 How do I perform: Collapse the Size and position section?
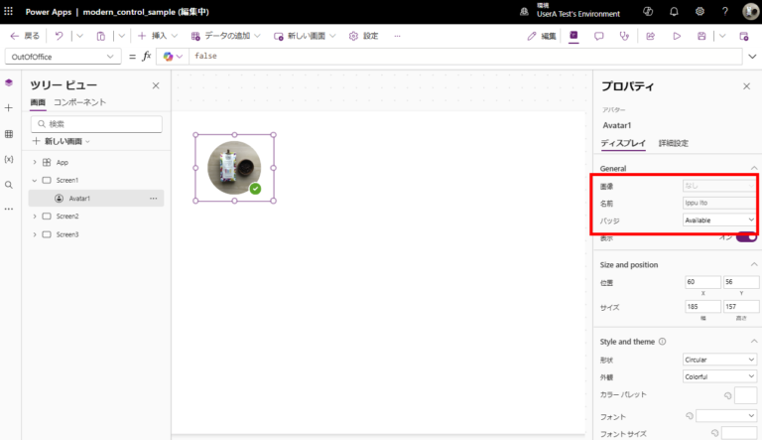point(754,264)
